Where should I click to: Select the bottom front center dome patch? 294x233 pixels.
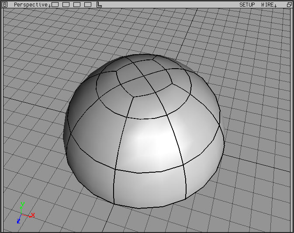coord(150,187)
